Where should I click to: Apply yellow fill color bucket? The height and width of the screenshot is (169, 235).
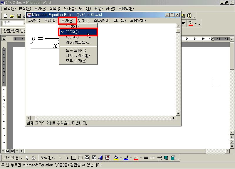coord(116,158)
